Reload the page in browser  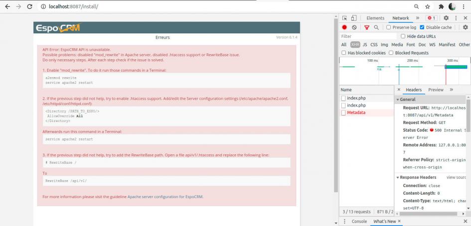pos(29,6)
